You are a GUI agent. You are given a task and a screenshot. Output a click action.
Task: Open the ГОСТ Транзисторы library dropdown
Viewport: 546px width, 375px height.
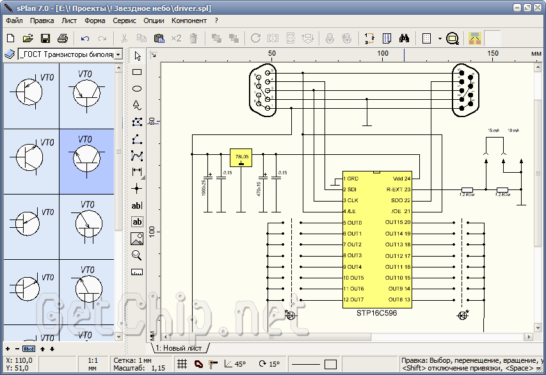point(118,55)
